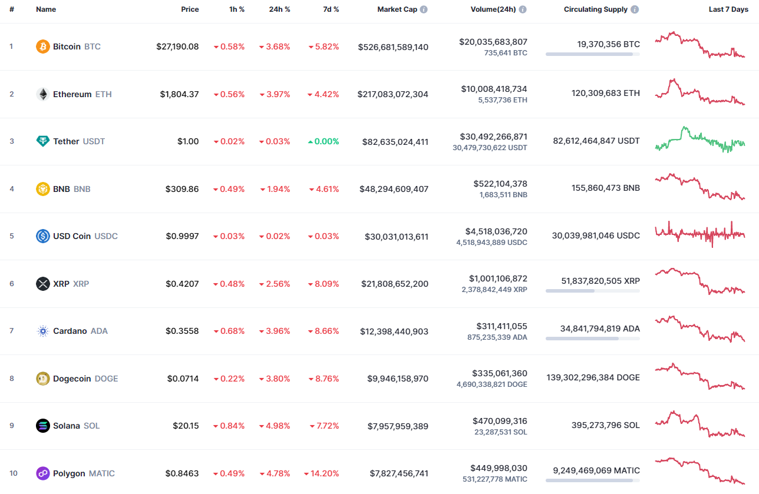Click the XRP black circle logo
The width and height of the screenshot is (759, 494).
pos(42,284)
